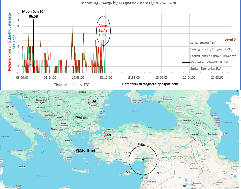Click the 'Antalya' city label
Viewport: 241px width, 189px height.
click(119, 159)
